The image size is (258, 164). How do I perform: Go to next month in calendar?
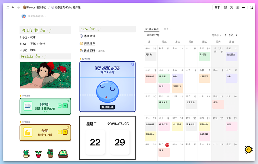236,35
